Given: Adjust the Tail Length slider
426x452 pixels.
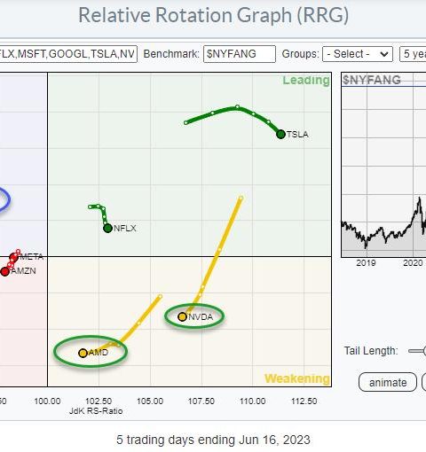Looking at the screenshot, I should pyautogui.click(x=418, y=351).
